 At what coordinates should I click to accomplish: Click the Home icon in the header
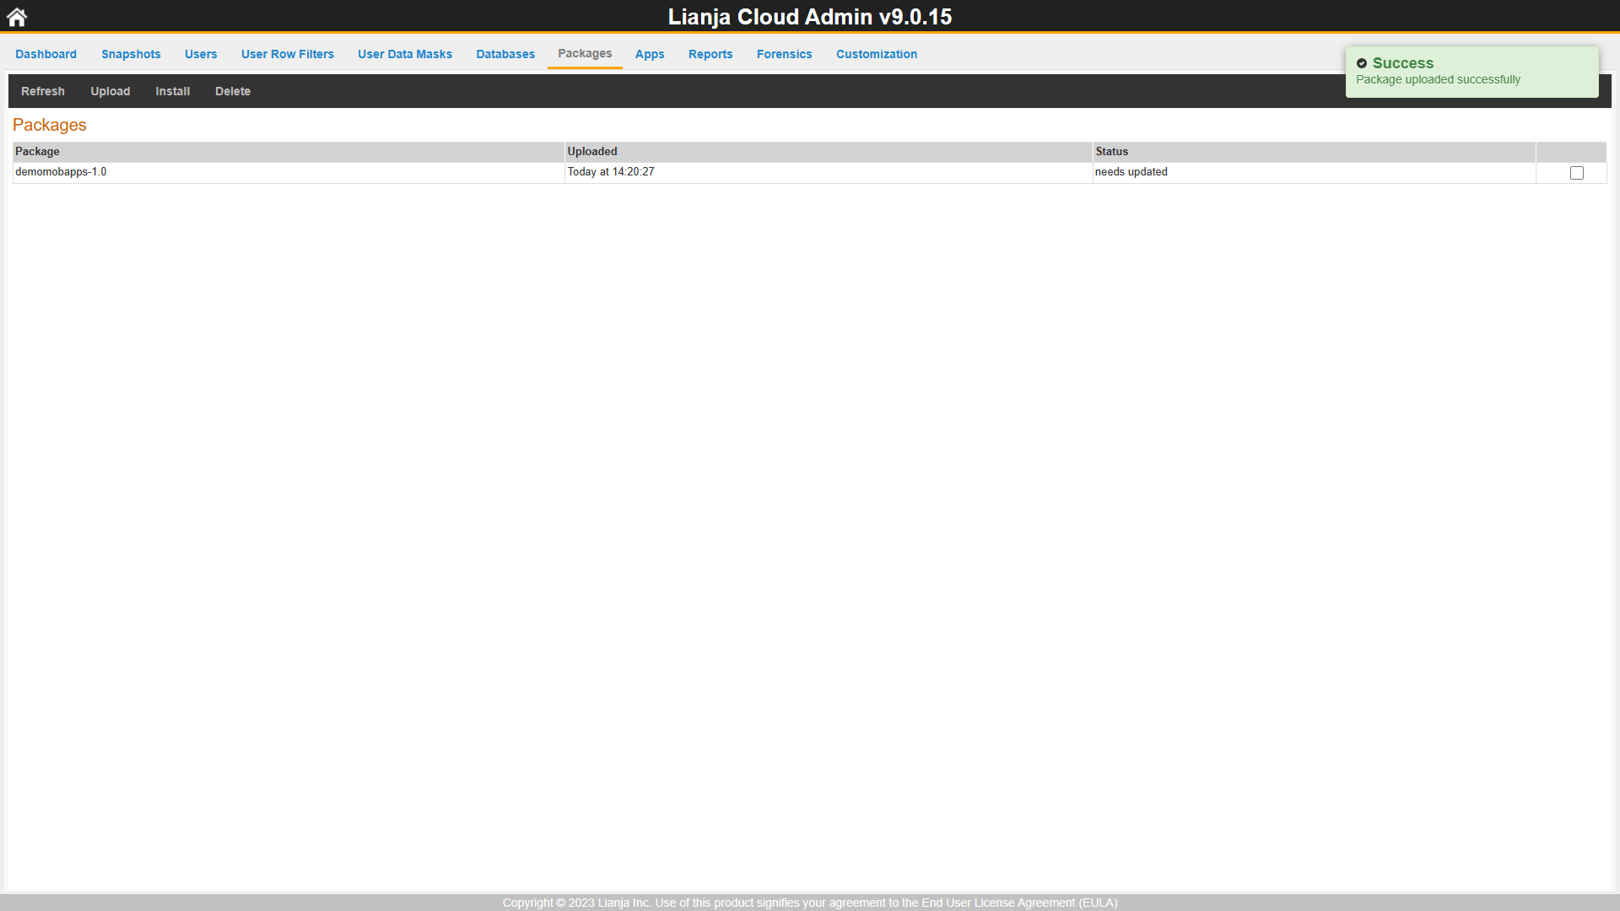point(17,17)
